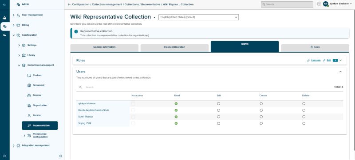Viewport: 355px width, 160px height.
Task: Click the cloud icon in left rail
Action: point(4,35)
